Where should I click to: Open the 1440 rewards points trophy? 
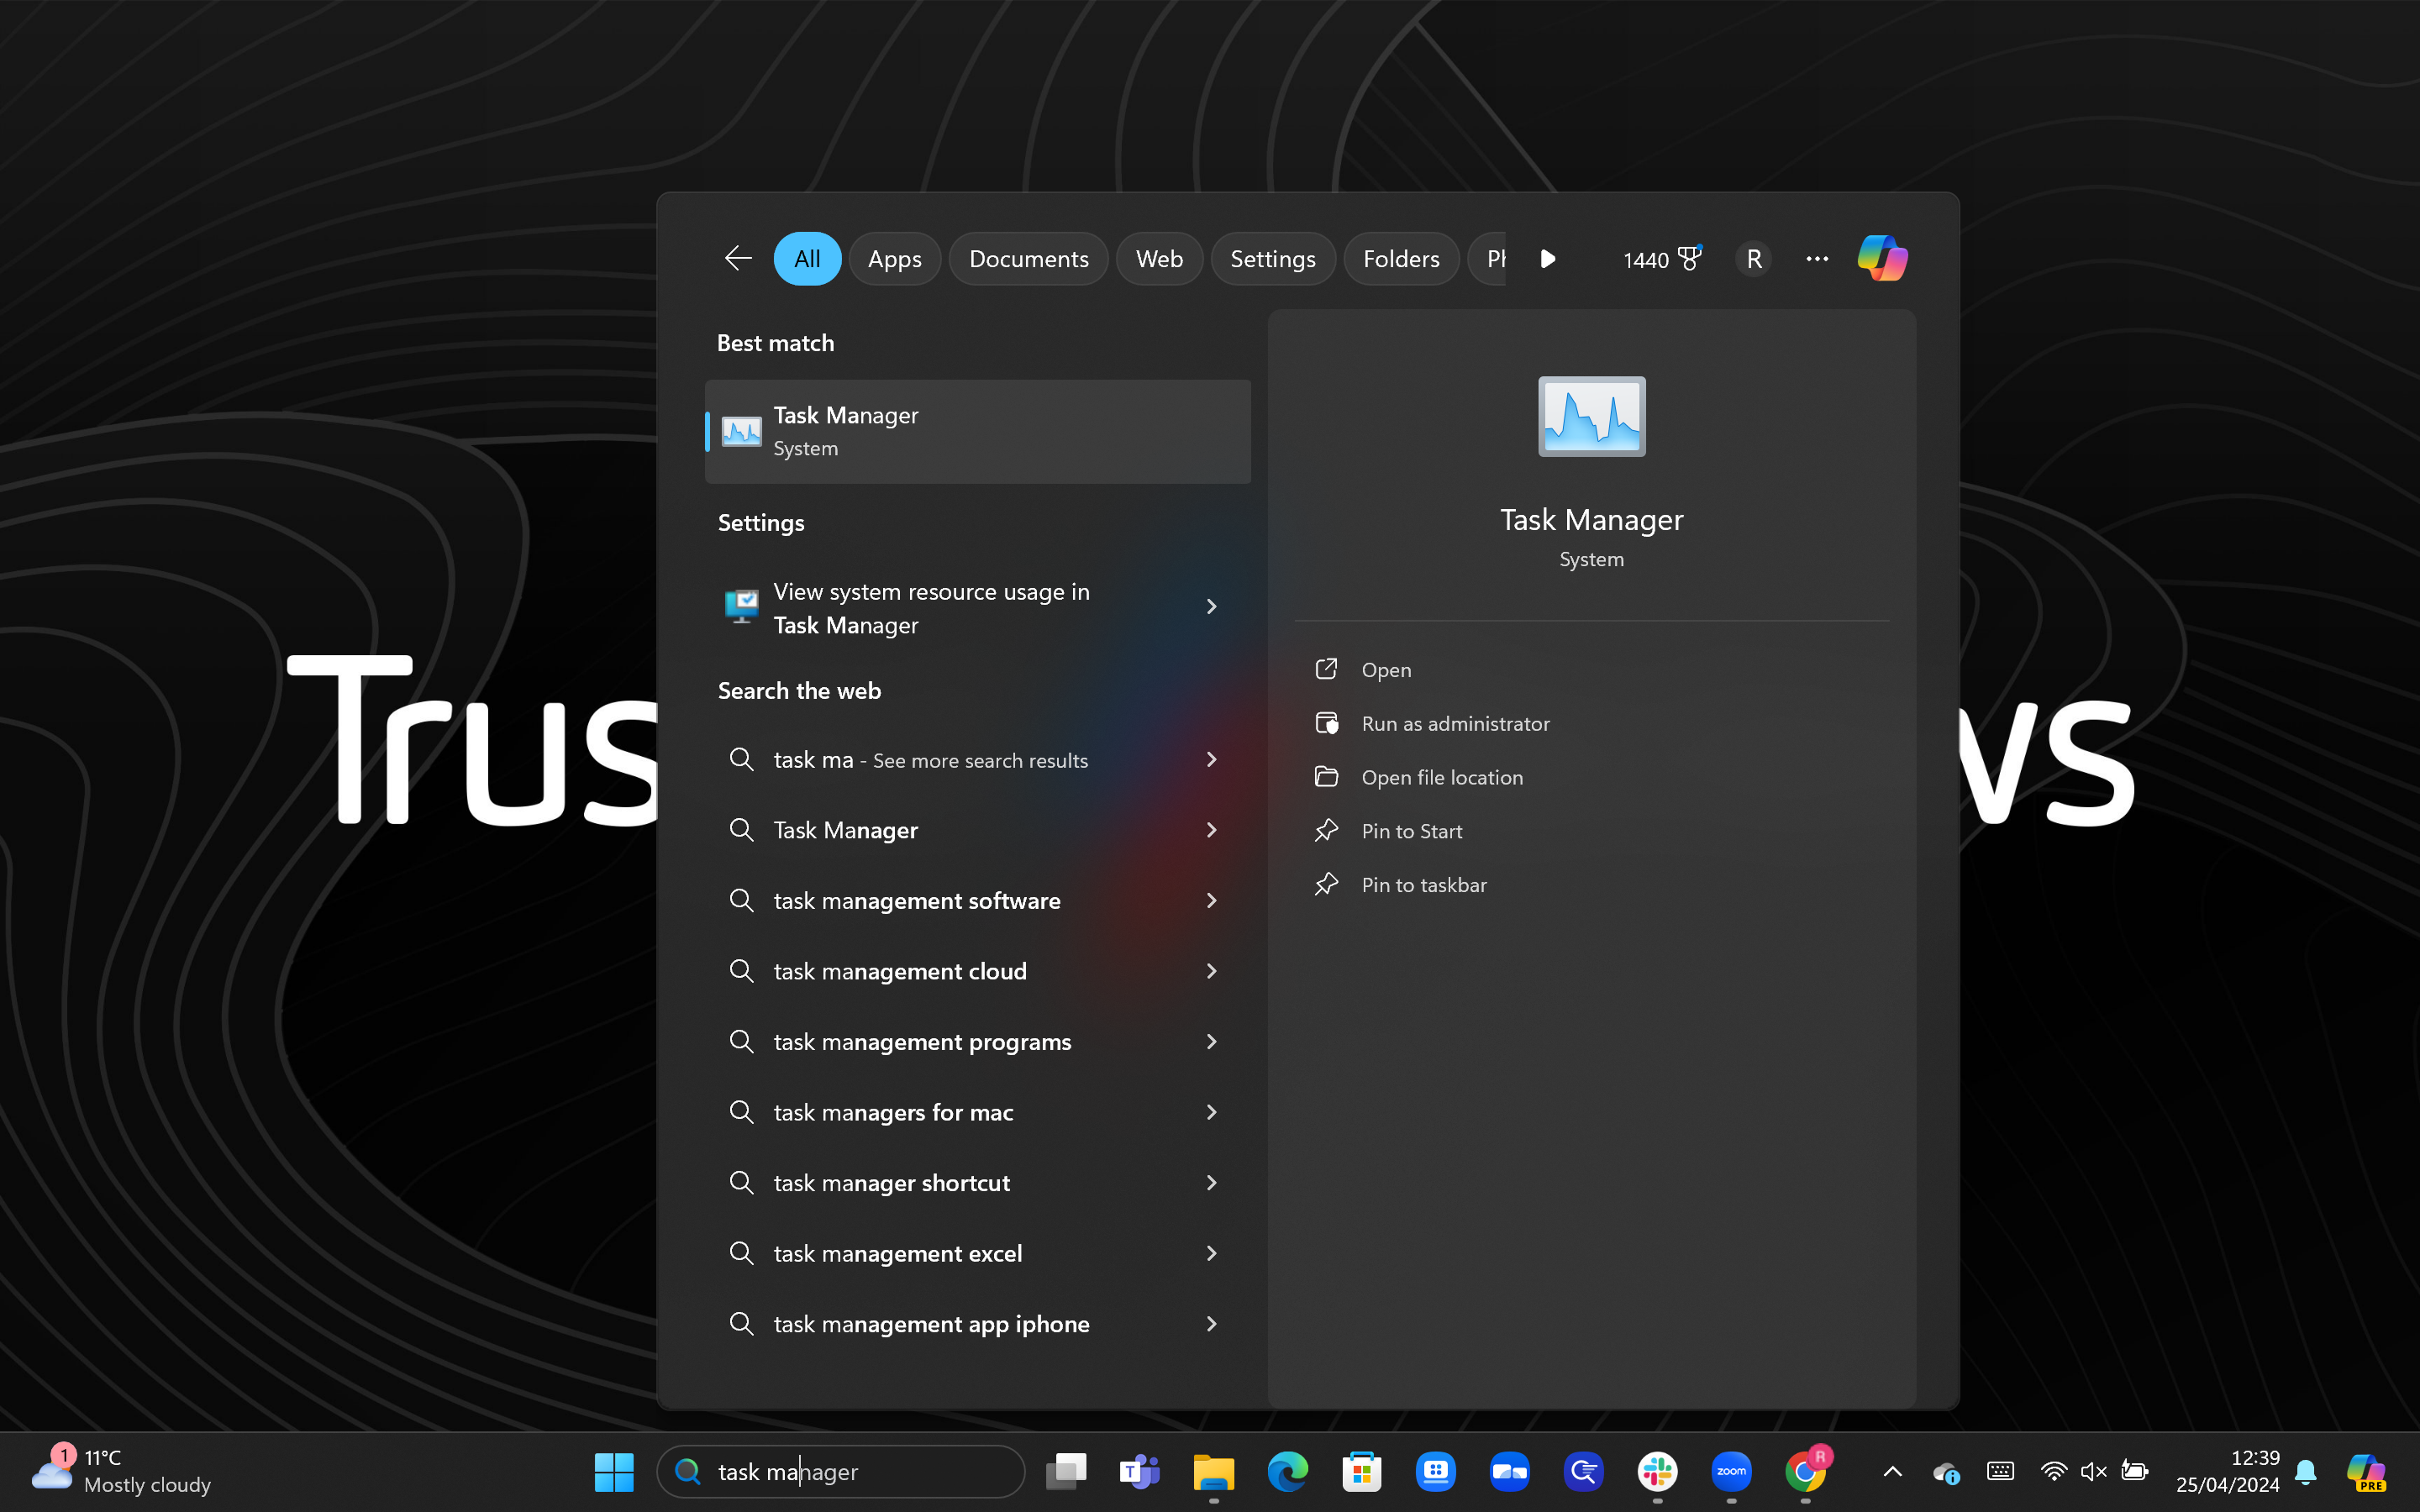[1662, 259]
